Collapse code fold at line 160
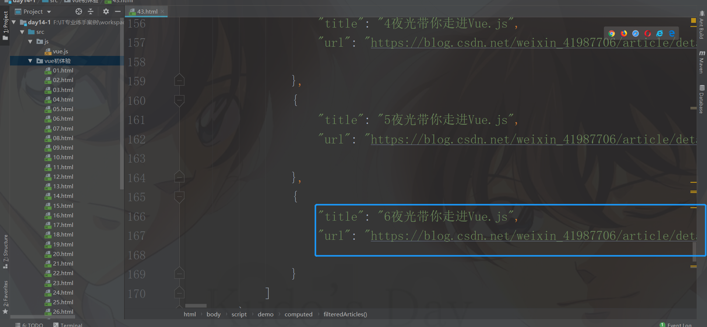The height and width of the screenshot is (327, 707). pos(179,100)
